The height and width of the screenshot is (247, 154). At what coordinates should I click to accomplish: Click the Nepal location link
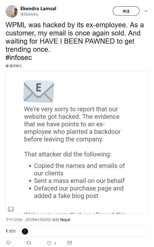[x=65, y=220]
